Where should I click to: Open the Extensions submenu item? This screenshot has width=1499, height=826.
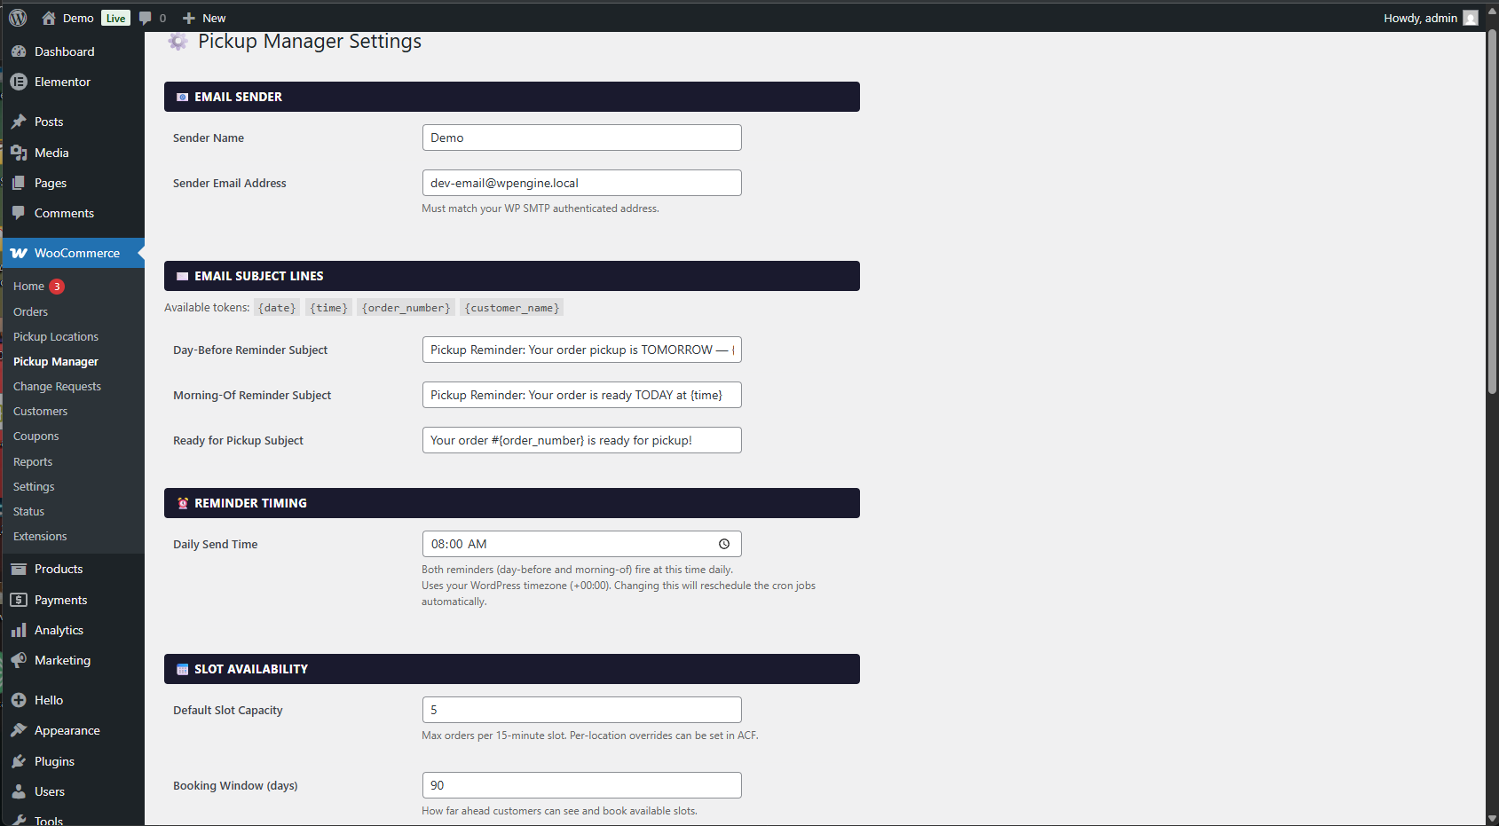[x=40, y=536]
